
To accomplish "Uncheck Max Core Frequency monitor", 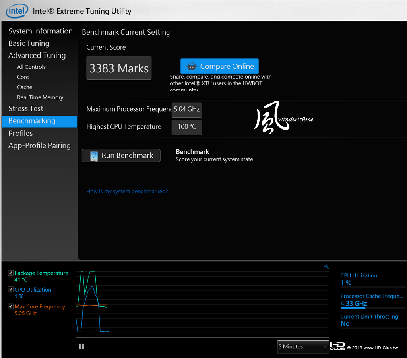I will click(10, 306).
